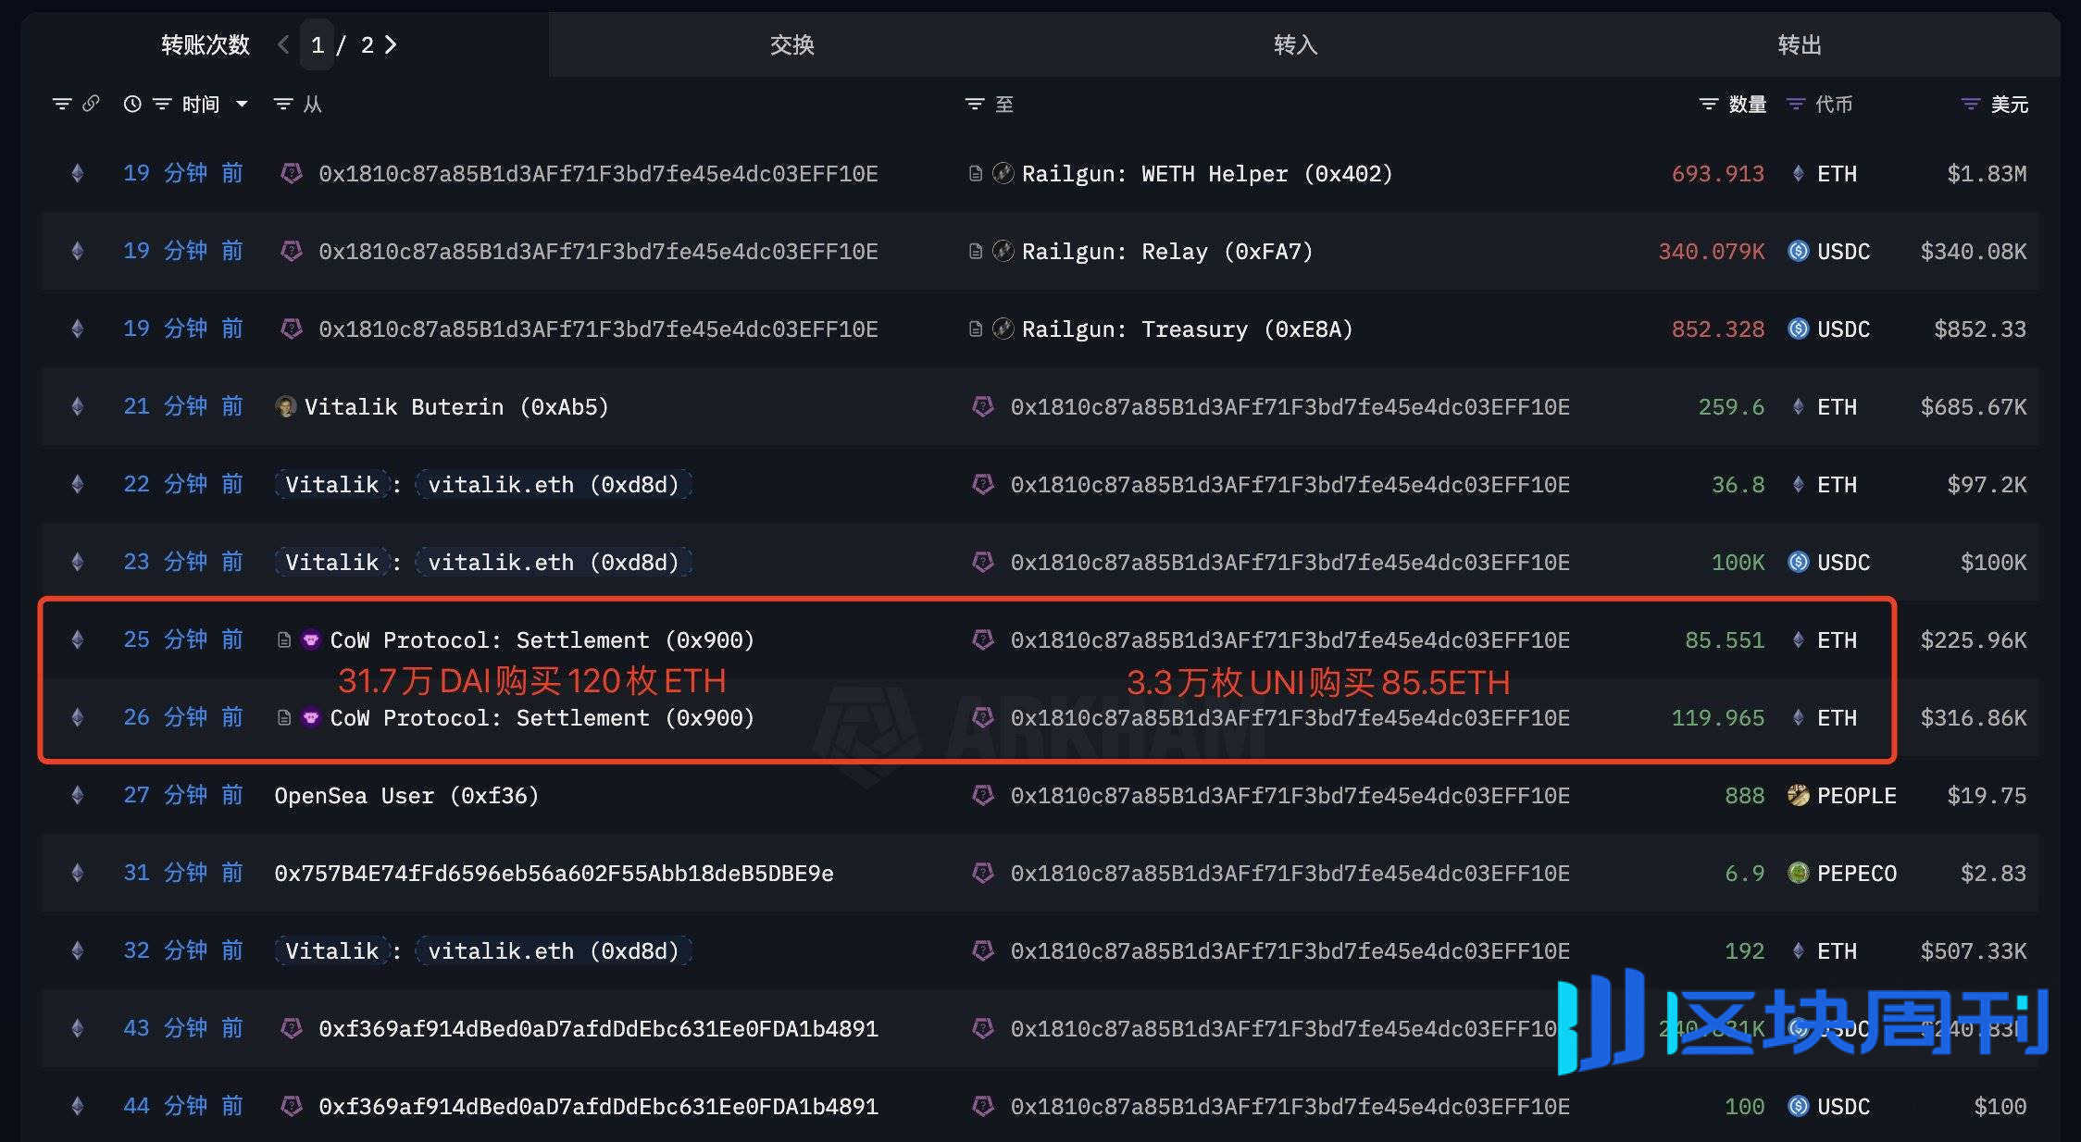The image size is (2081, 1142).
Task: Open sender 0xf369af91 in 43 分钟 row
Action: [598, 1029]
